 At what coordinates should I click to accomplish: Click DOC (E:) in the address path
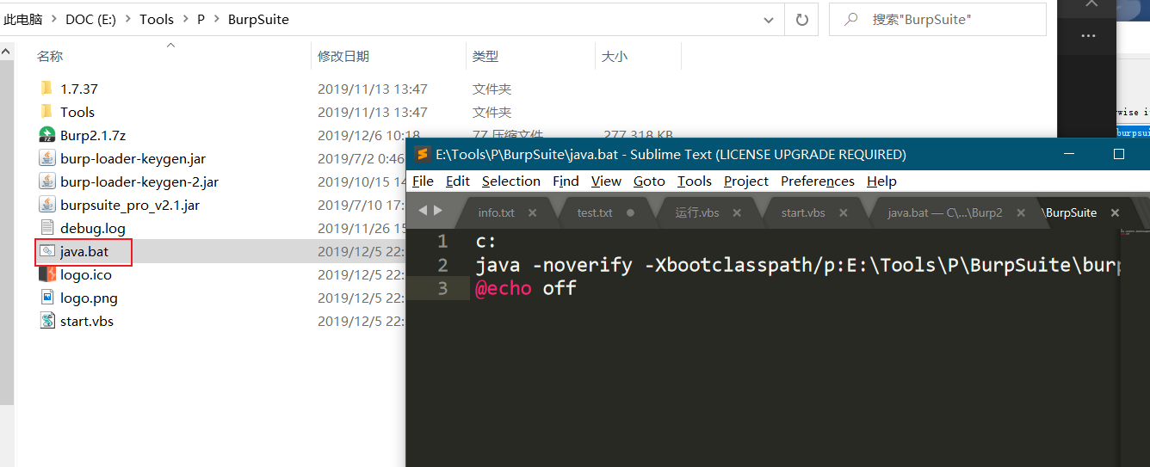91,19
